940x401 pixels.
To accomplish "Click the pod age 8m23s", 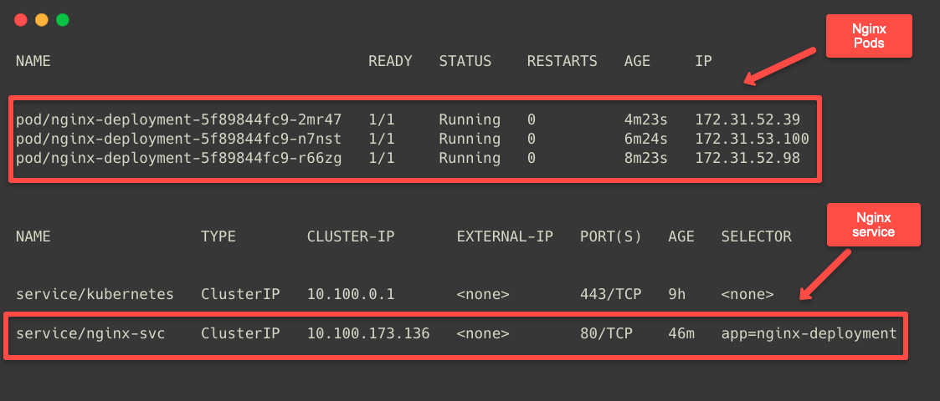I will click(x=645, y=158).
